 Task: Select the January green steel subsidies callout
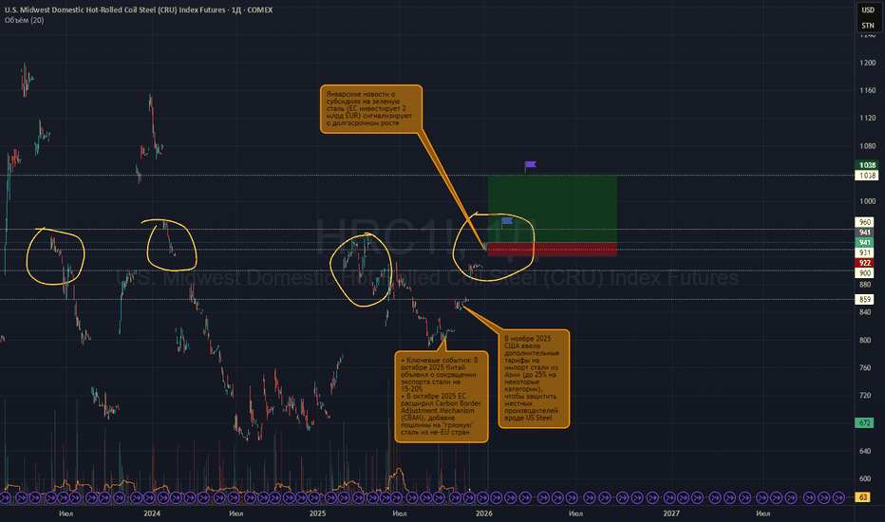pyautogui.click(x=370, y=109)
